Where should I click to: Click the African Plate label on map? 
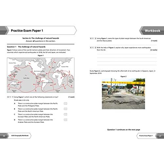click(x=57, y=76)
